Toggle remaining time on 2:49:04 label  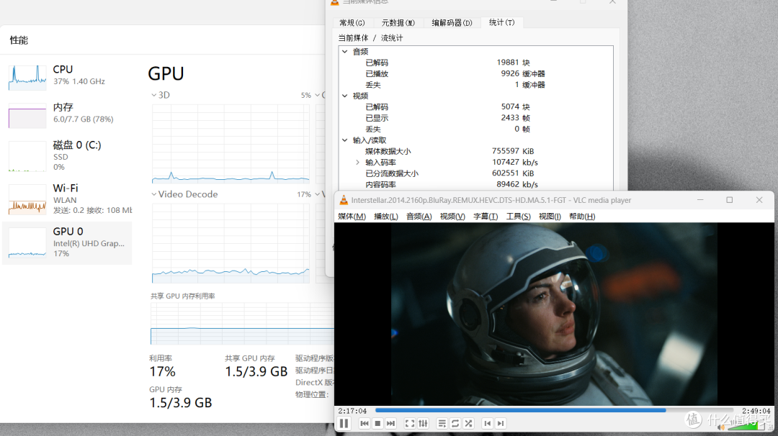click(756, 411)
